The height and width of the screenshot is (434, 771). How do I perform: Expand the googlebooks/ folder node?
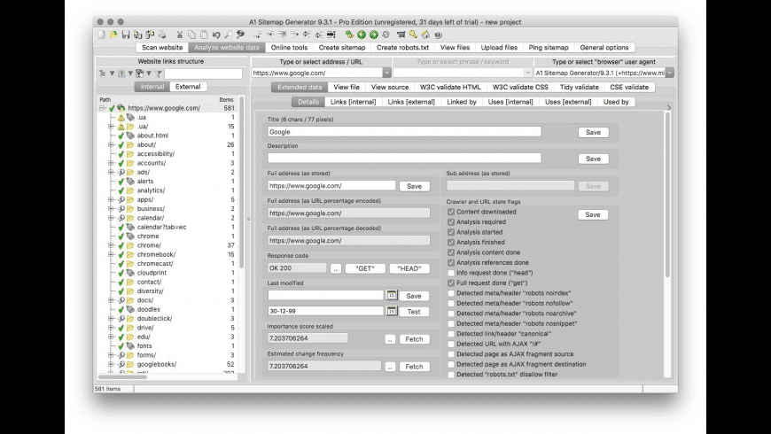click(111, 364)
